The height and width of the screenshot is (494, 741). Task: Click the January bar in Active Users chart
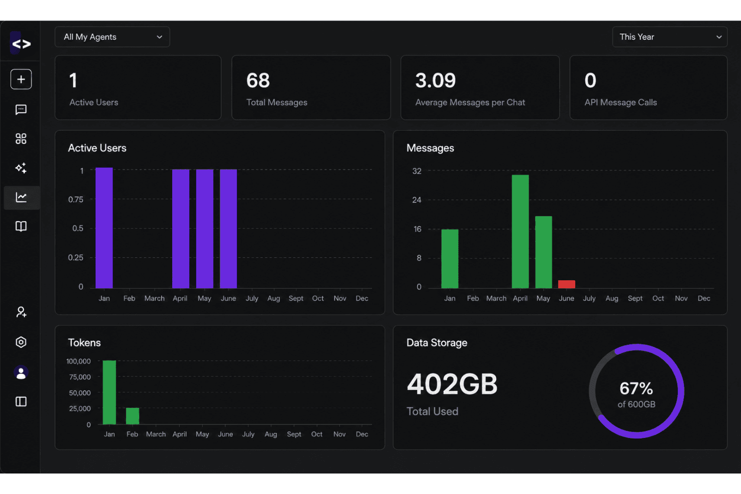tap(104, 228)
